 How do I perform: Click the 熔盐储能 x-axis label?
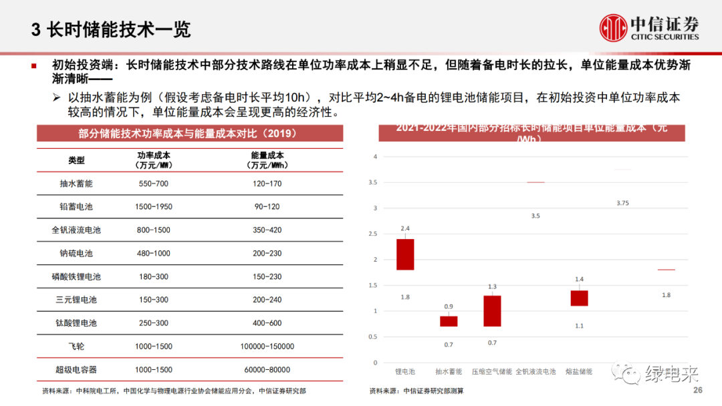[579, 371]
